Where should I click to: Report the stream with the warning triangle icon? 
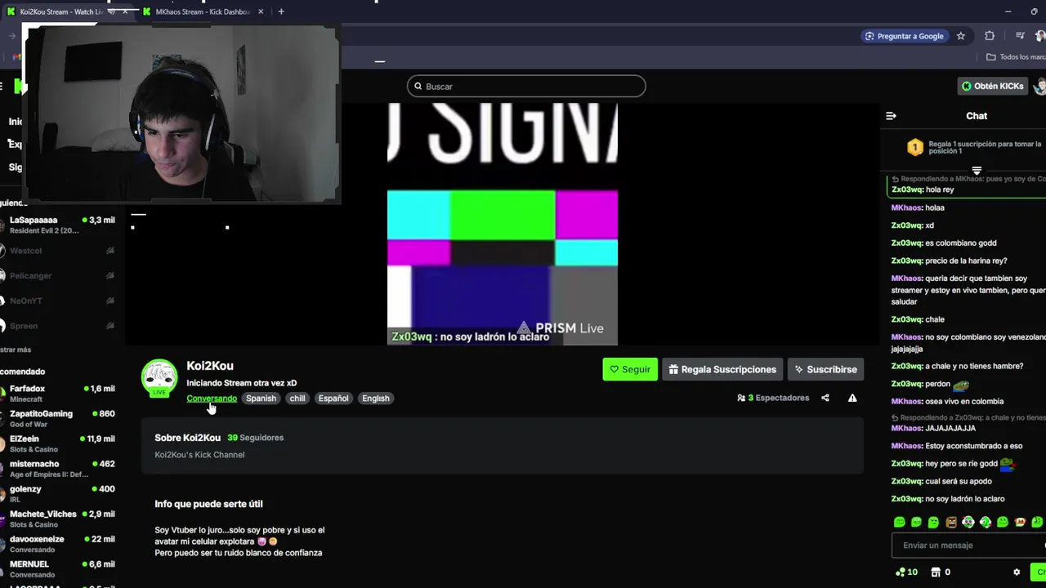click(x=852, y=398)
